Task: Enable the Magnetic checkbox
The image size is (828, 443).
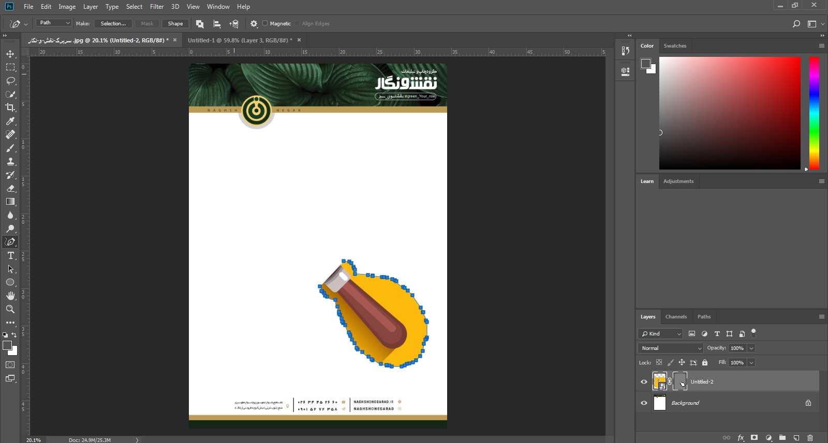Action: point(265,23)
